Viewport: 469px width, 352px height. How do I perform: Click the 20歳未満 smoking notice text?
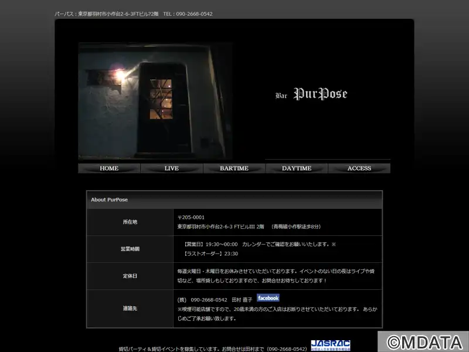click(277, 314)
